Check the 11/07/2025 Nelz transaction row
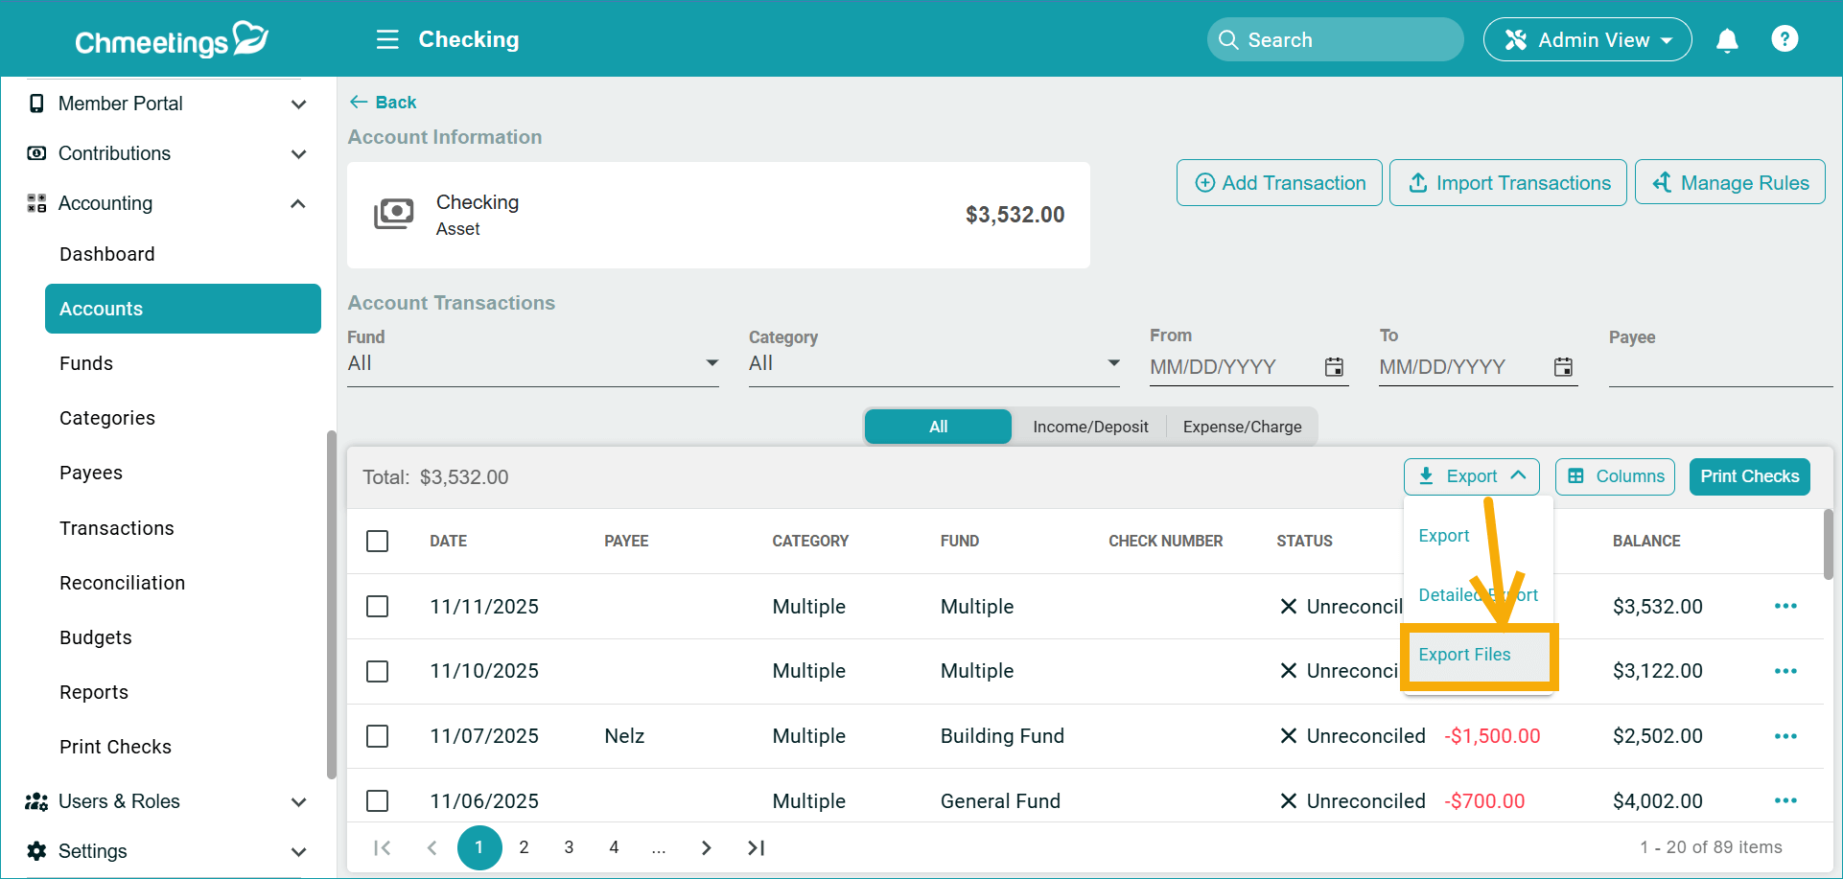Screen dimensions: 1843x879 pyautogui.click(x=378, y=736)
